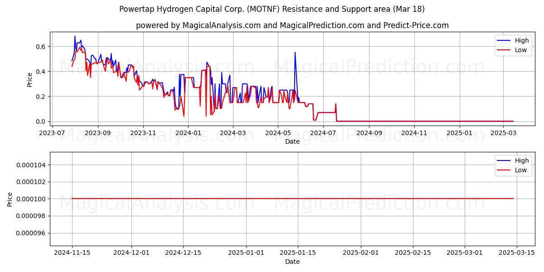Click the '0.000096' y-axis tick label
Viewport: 544px width, 272px height.
[x=32, y=233]
